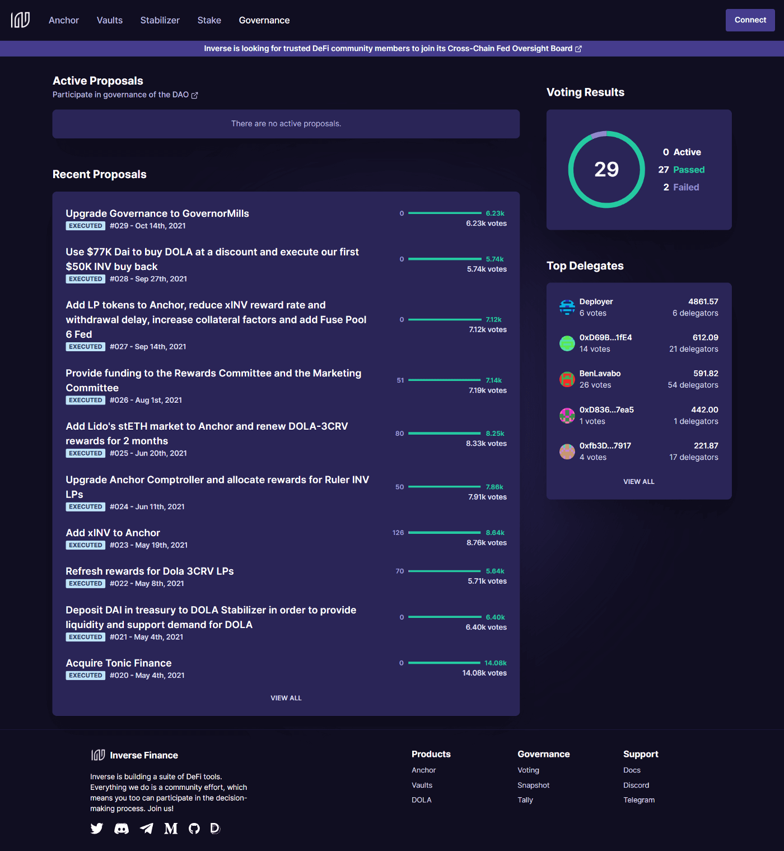Open the GitHub icon in footer
The image size is (784, 851).
[194, 829]
